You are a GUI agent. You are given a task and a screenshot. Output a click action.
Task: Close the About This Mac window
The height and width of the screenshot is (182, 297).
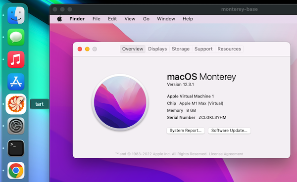pyautogui.click(x=80, y=49)
